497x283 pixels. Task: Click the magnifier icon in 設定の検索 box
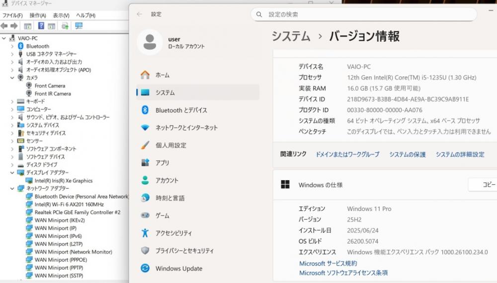259,14
